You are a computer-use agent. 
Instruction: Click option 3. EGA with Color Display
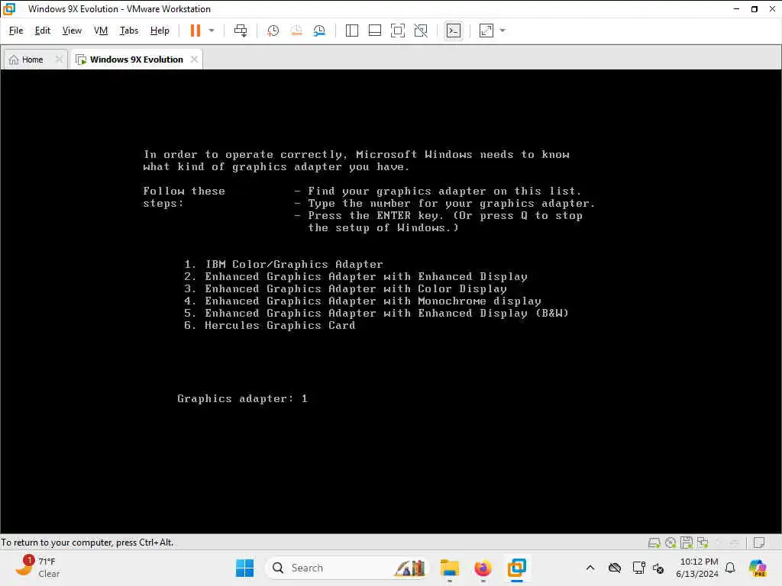pyautogui.click(x=345, y=288)
